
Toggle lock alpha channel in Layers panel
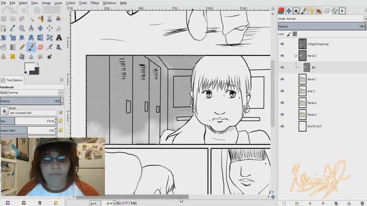coord(295,34)
